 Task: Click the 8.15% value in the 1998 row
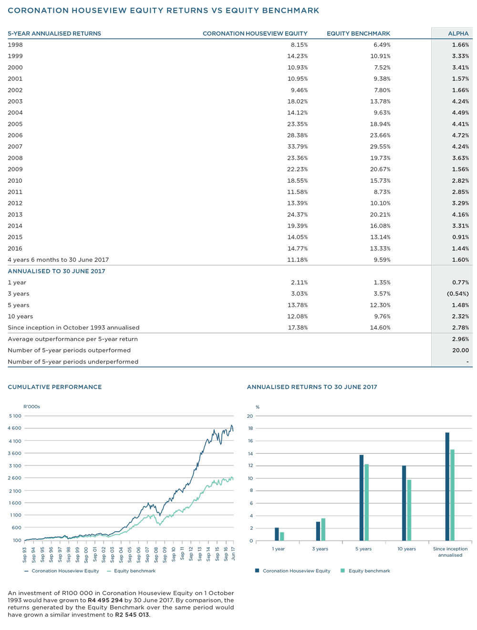[x=299, y=45]
